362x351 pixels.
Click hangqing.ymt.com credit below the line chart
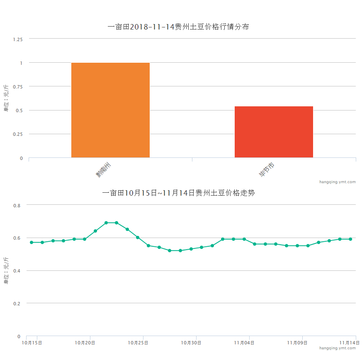[x=337, y=348]
